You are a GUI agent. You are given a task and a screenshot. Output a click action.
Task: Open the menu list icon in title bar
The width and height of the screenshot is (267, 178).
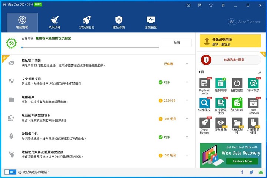(x=223, y=5)
